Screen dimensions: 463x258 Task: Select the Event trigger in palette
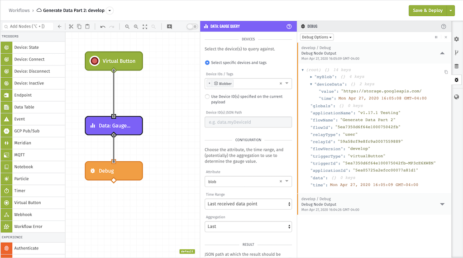[33, 119]
